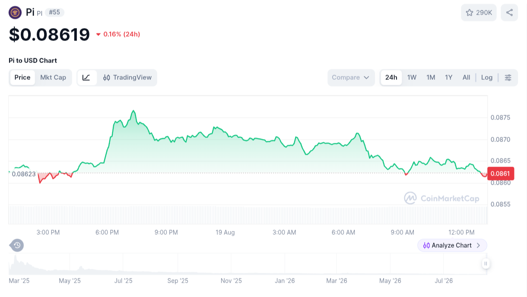Expand the Compare dropdown
This screenshot has width=527, height=297.
351,78
